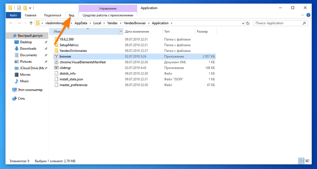Open the quick access toolbar customize dropdown
Image resolution: width=317 pixels, height=169 pixels.
click(x=30, y=8)
